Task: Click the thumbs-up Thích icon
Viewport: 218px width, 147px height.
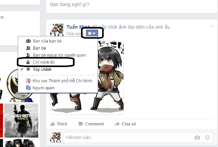Action: point(52,124)
